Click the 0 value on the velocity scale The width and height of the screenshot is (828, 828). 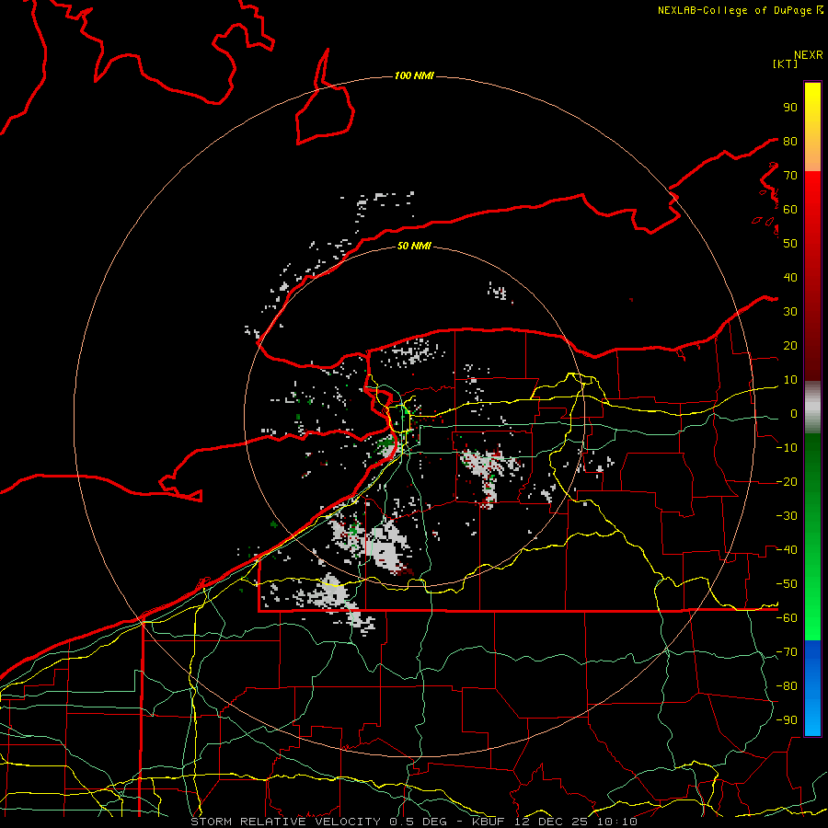794,413
